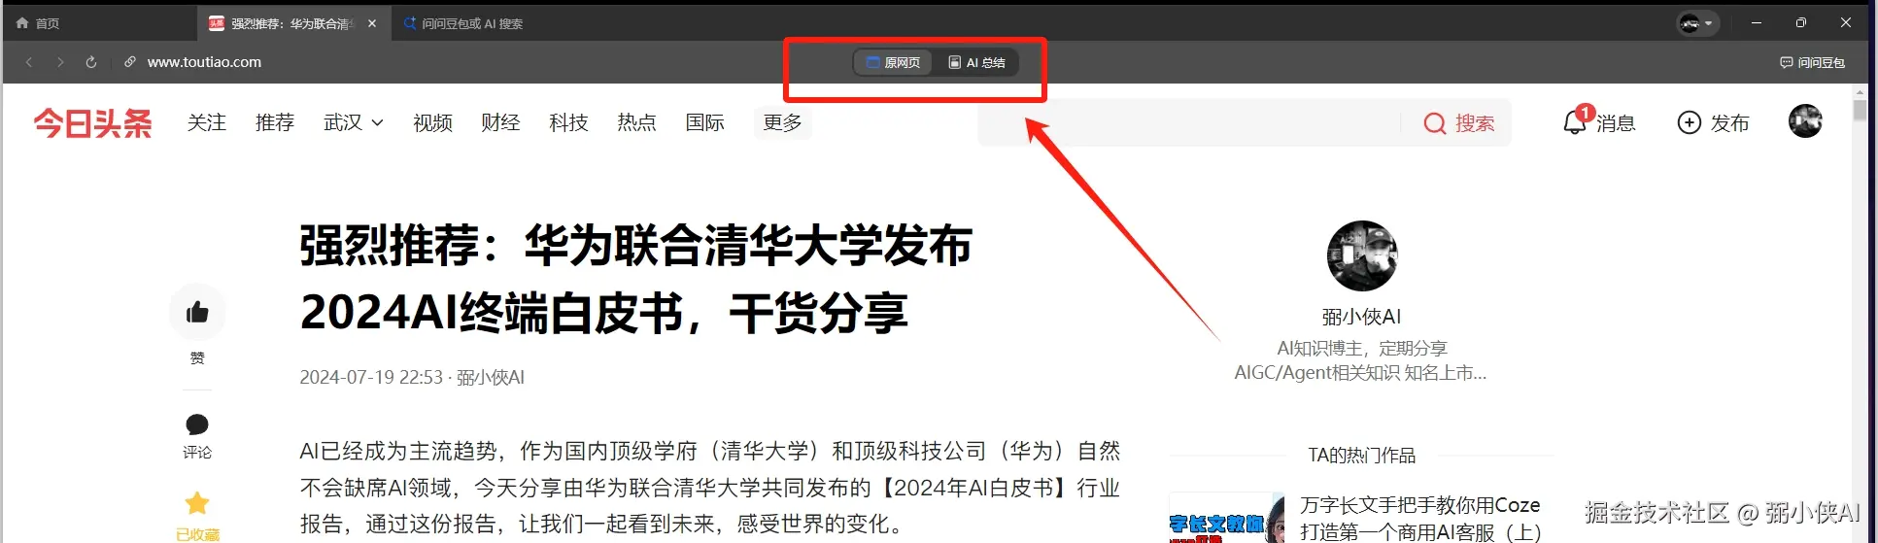Click the article headline 强烈推荐：华为联合清华大学发布
Viewport: 1878px width, 543px height.
click(x=636, y=279)
